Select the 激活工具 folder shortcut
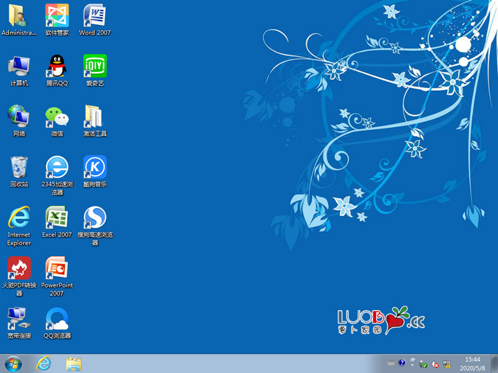 [95, 116]
